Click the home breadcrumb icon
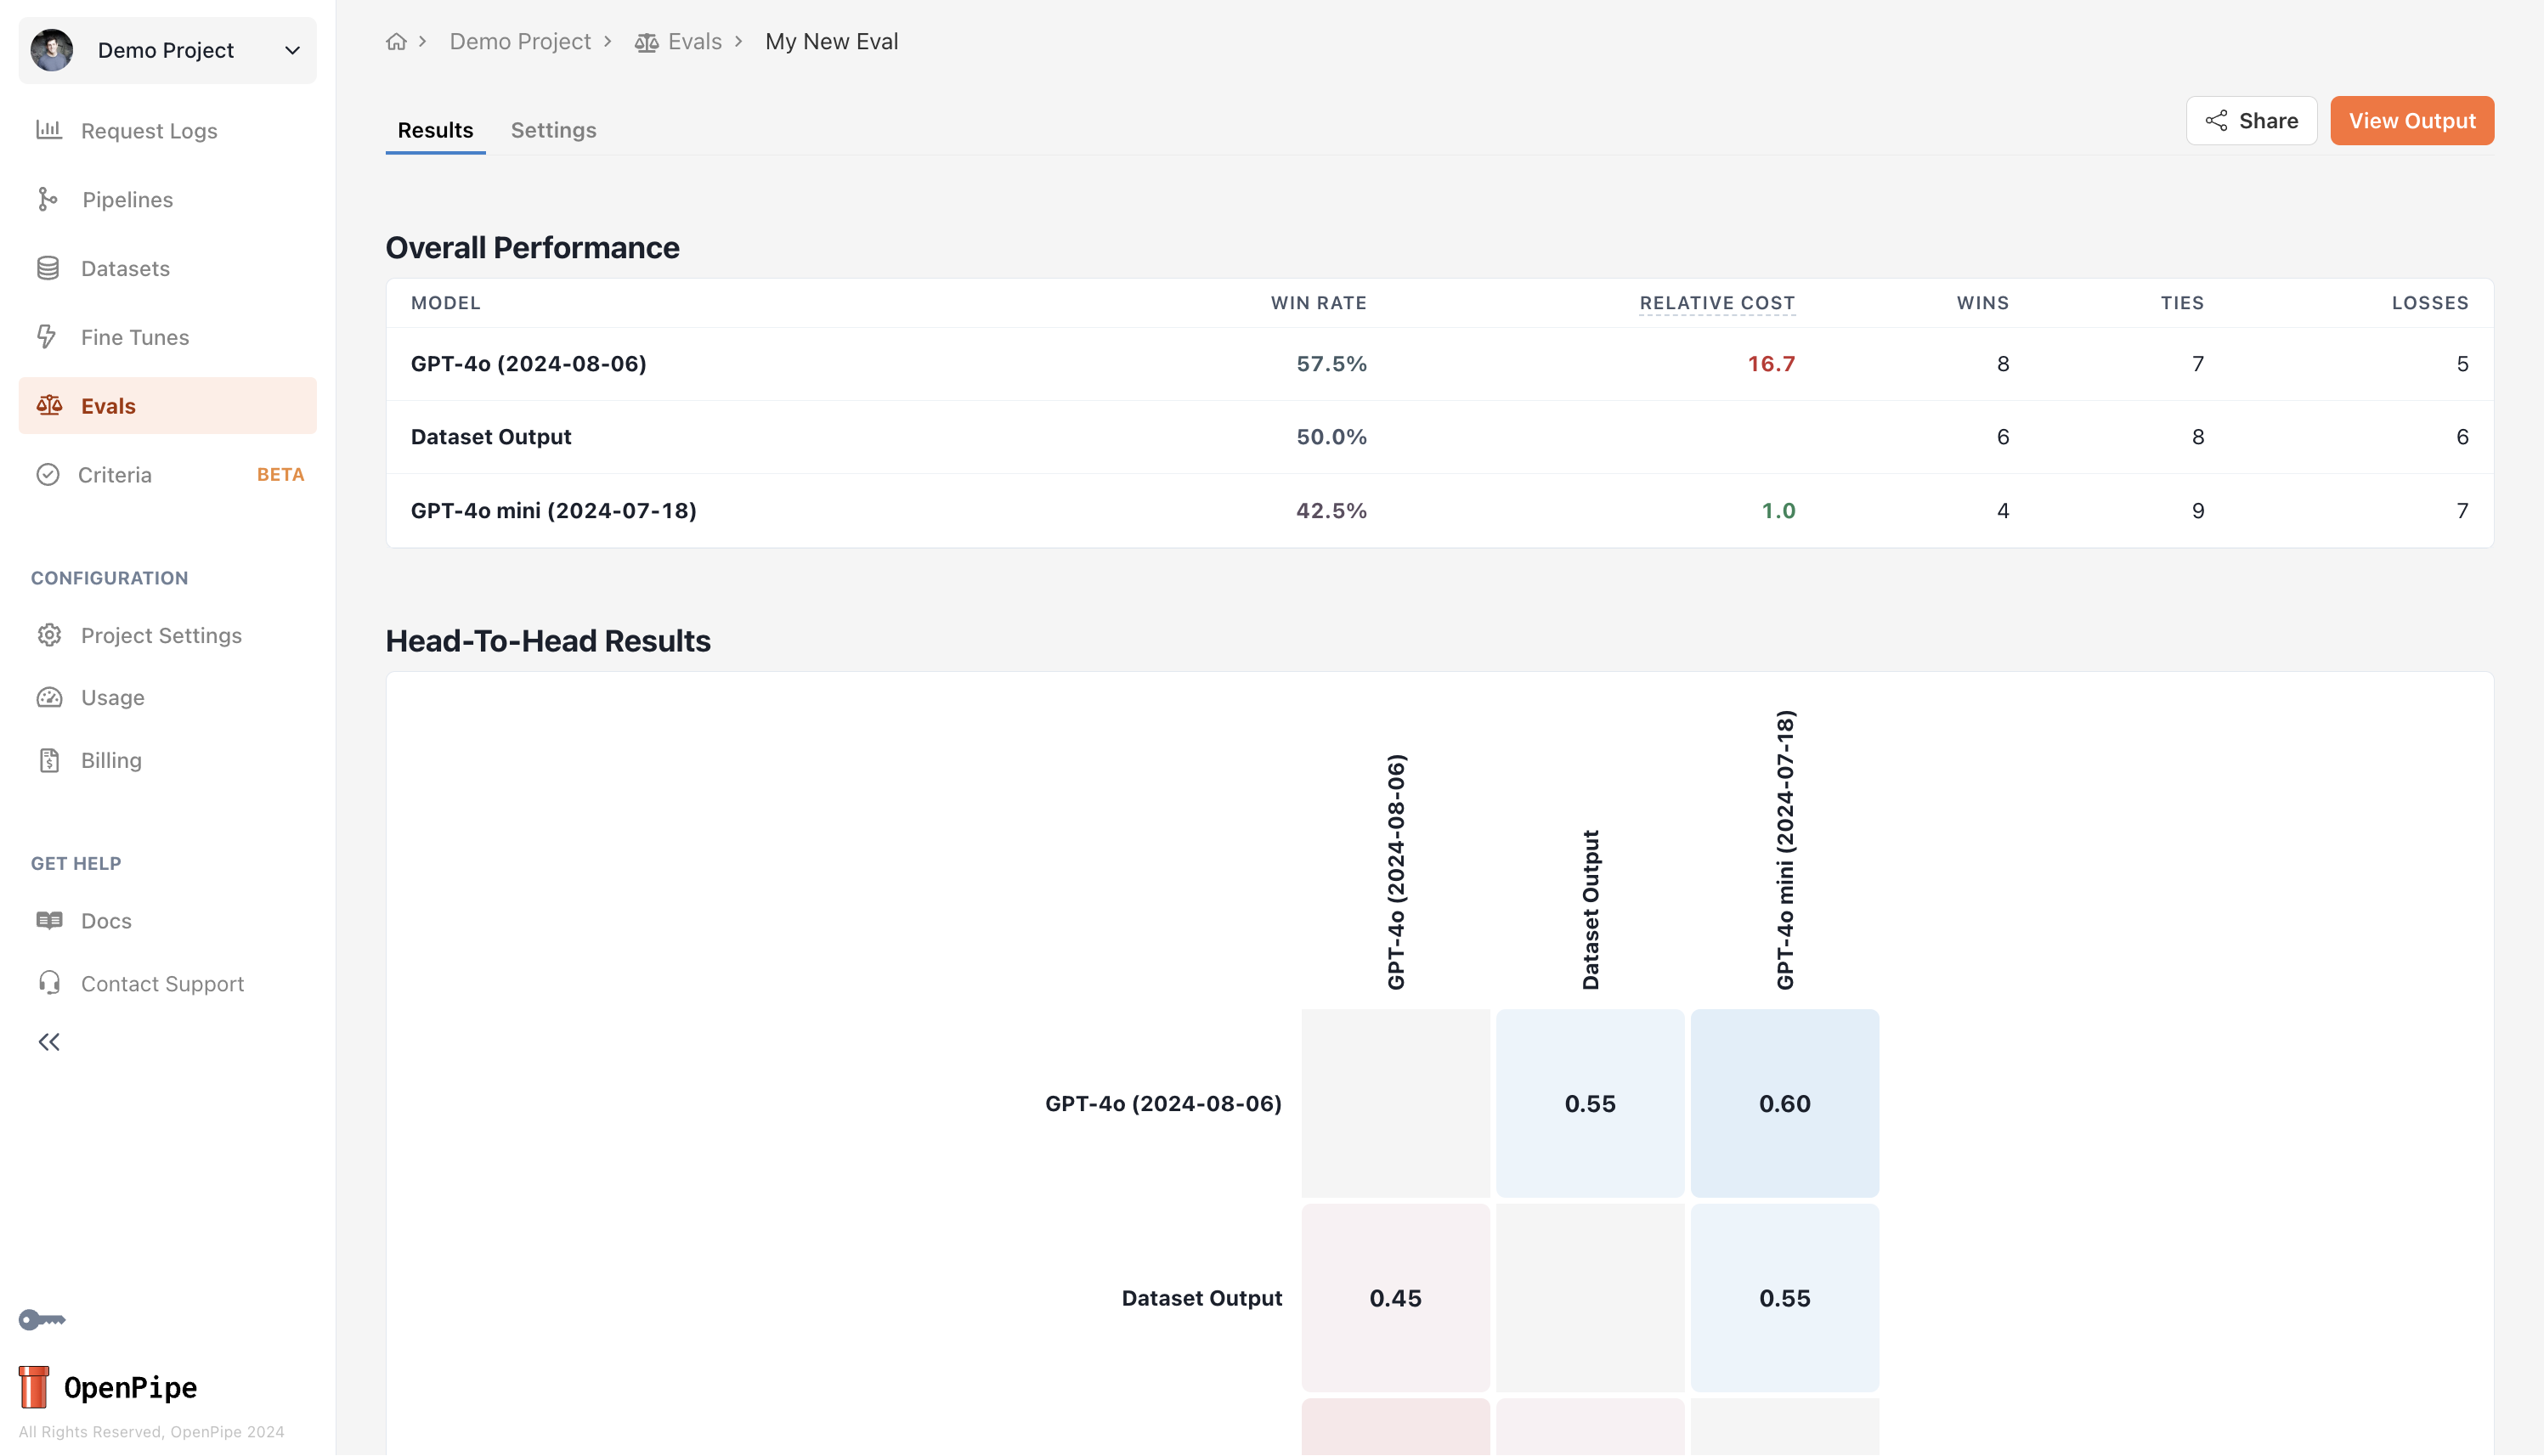Image resolution: width=2544 pixels, height=1456 pixels. 396,42
